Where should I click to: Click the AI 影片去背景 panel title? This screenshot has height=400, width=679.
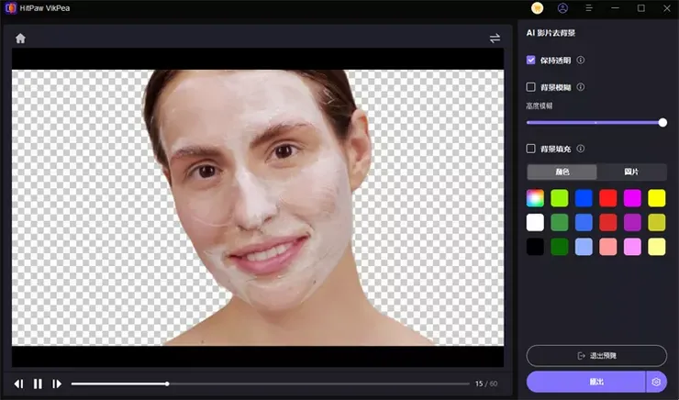(x=551, y=33)
